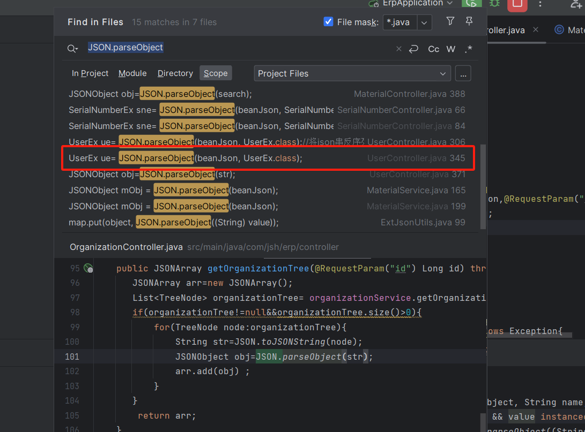The image size is (585, 432).
Task: Close the ...oller.java editor tab
Action: (x=536, y=29)
